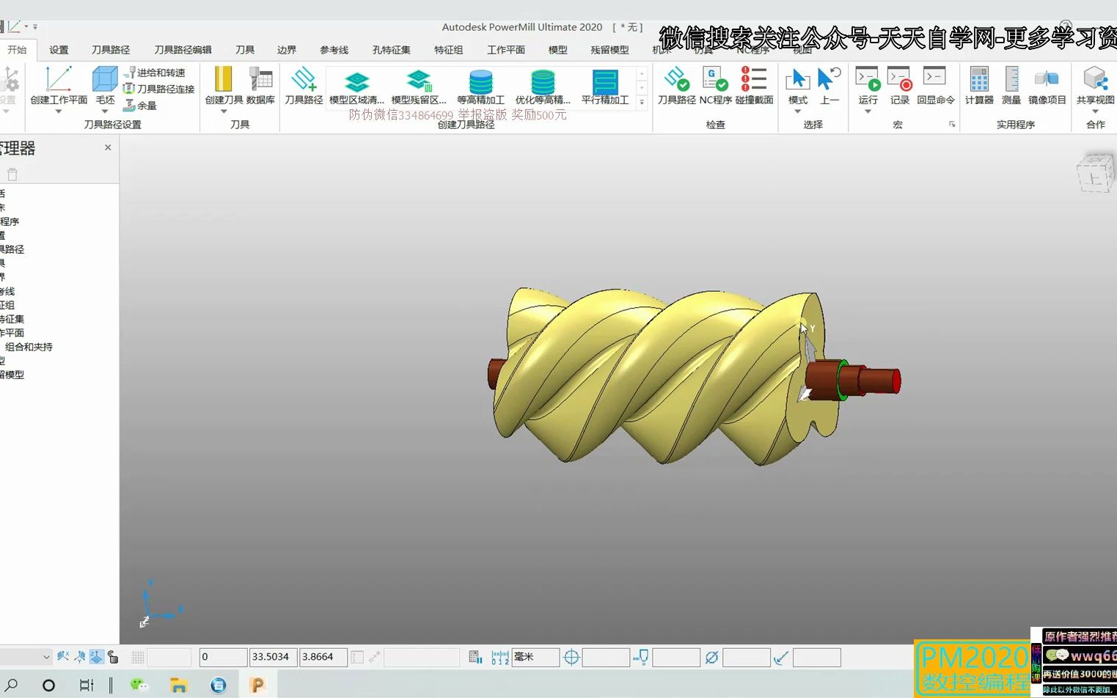1117x698 pixels.
Task: Expand the 创建刀具 dropdown arrow
Action: [x=224, y=111]
